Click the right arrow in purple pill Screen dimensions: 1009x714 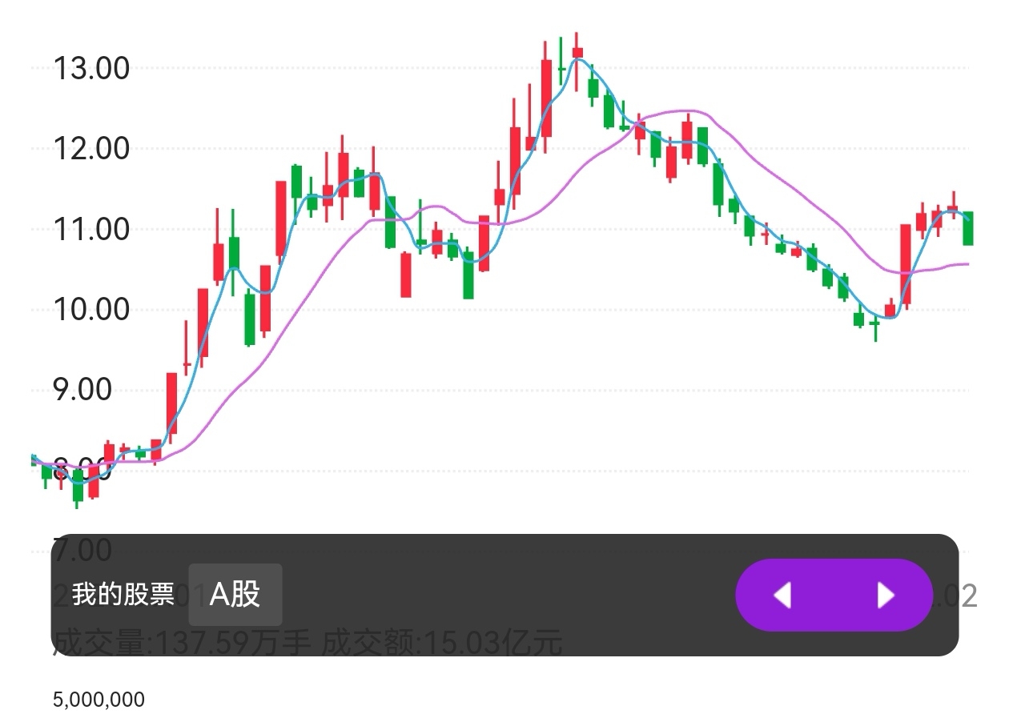[885, 596]
